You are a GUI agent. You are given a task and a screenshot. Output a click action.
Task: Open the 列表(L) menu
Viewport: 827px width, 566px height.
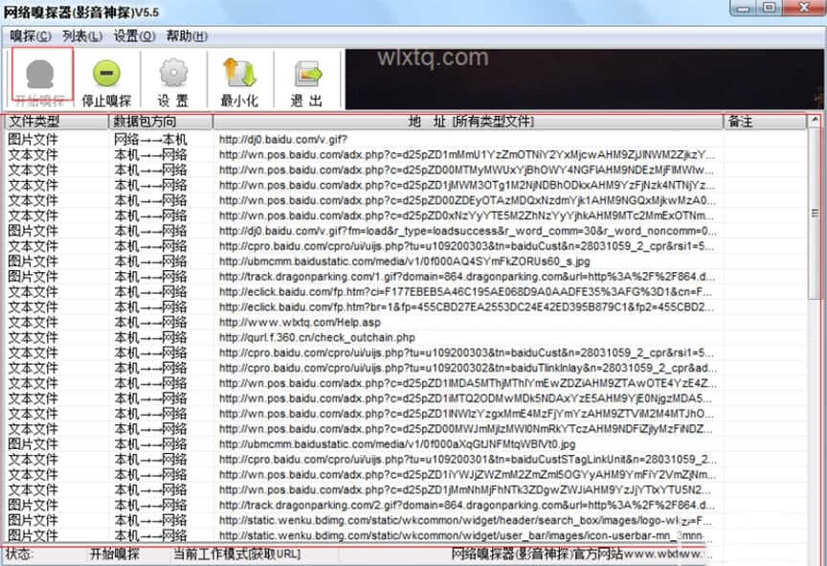(x=82, y=36)
